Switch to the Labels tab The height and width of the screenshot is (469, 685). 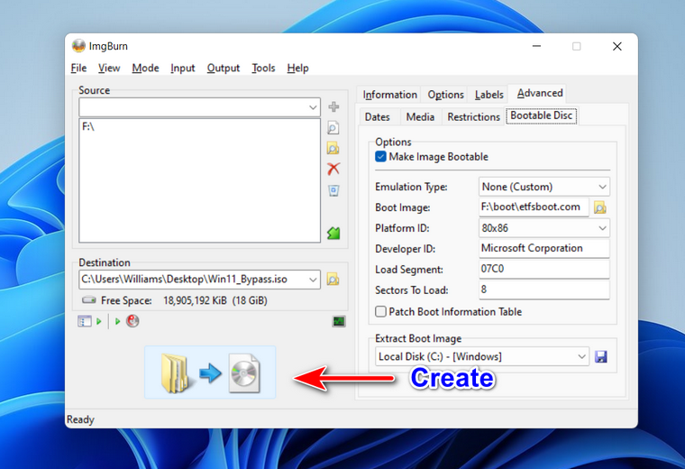(x=489, y=95)
